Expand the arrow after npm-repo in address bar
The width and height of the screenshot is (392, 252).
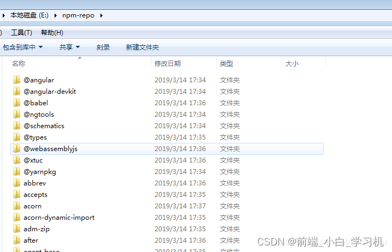tap(101, 15)
